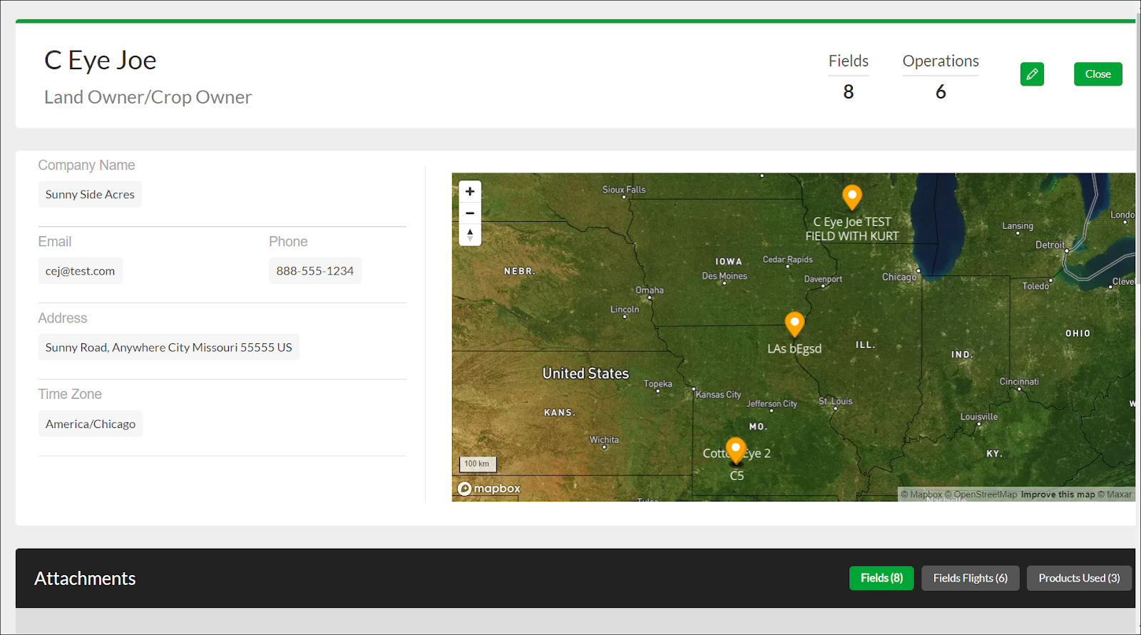The height and width of the screenshot is (635, 1141).
Task: Click the Operations count heading
Action: tap(941, 61)
